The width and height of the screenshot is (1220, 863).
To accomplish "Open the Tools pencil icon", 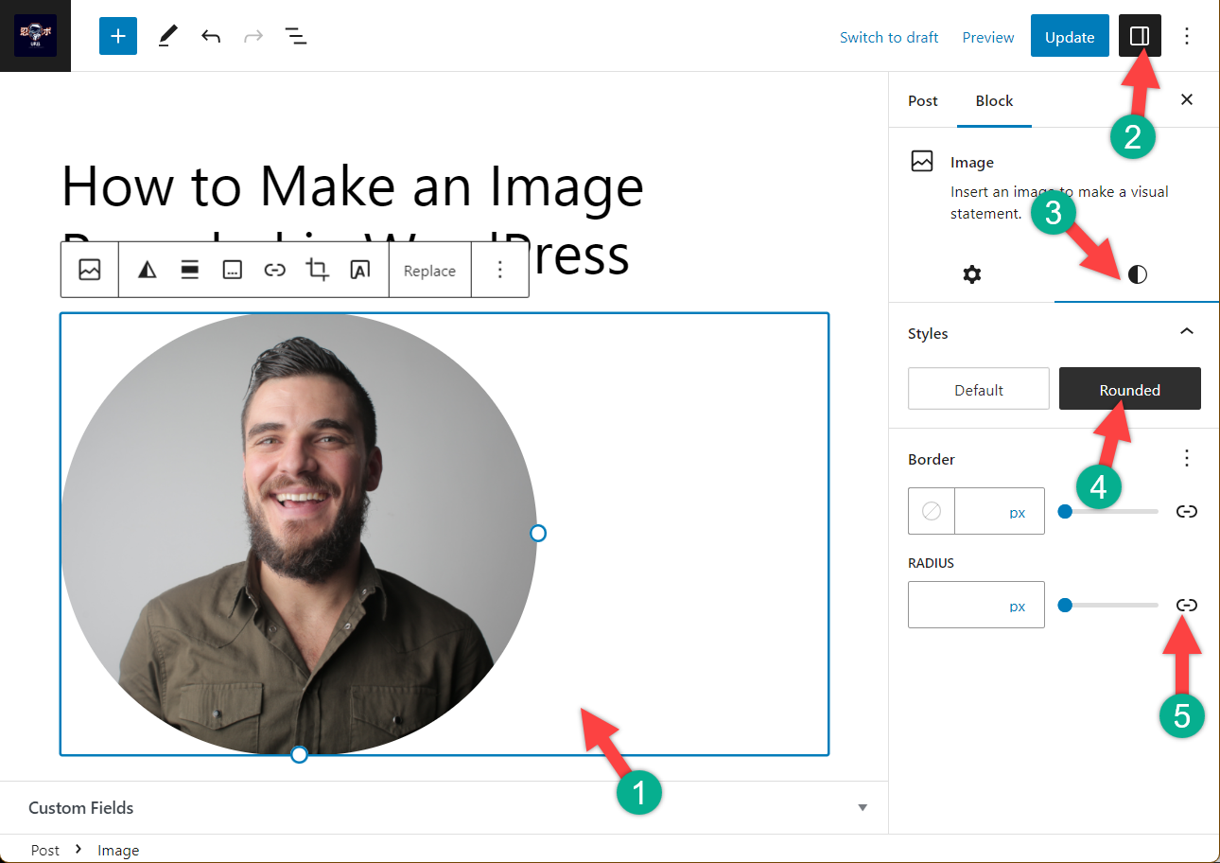I will click(167, 36).
